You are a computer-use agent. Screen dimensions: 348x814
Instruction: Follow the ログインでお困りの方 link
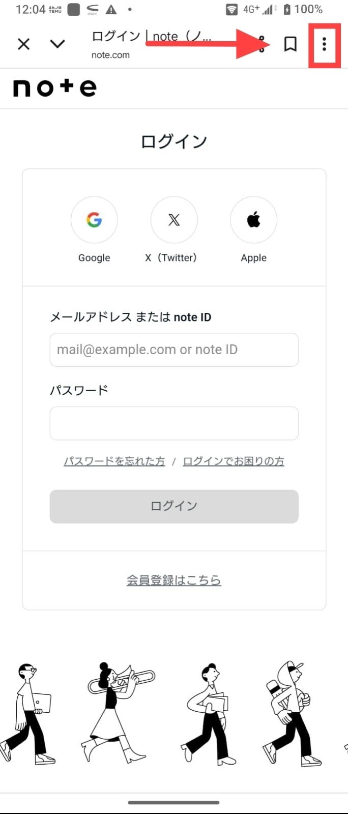(234, 461)
